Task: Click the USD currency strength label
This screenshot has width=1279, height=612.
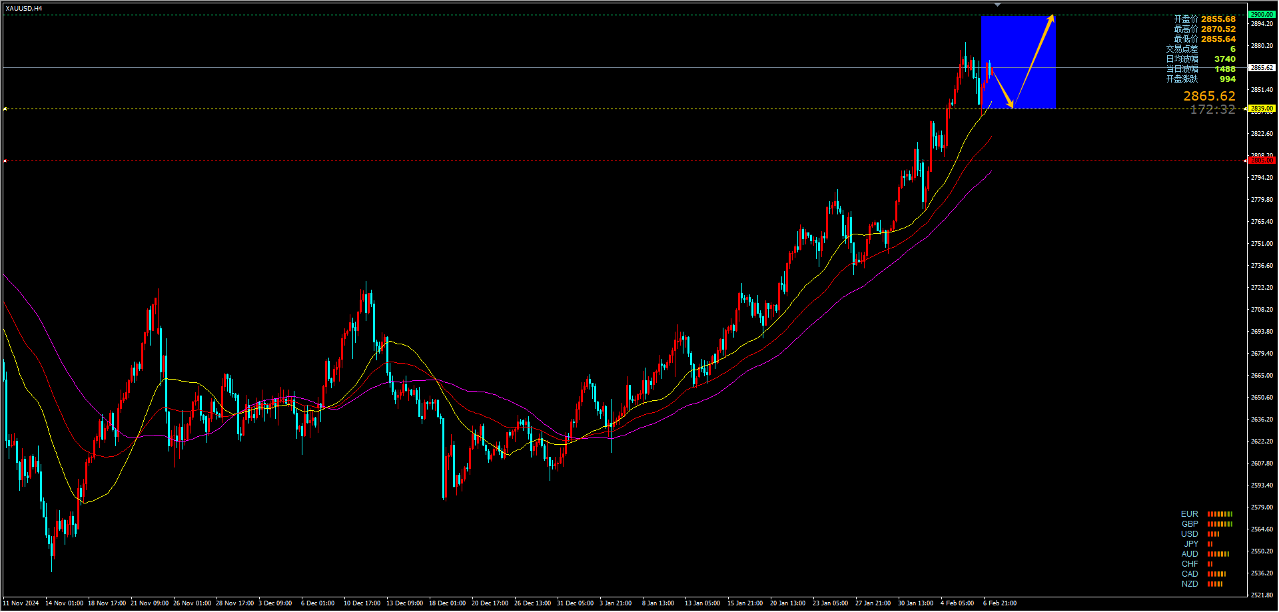Action: click(x=1190, y=534)
